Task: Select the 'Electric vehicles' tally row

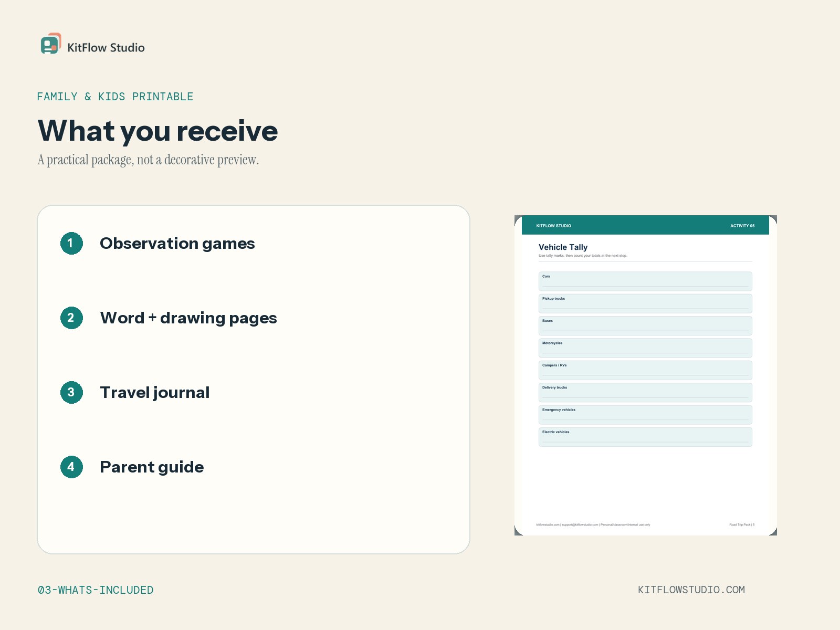Action: click(x=645, y=437)
